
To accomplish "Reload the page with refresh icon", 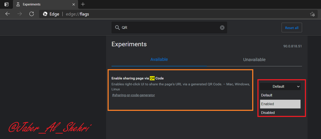I will [32, 14].
